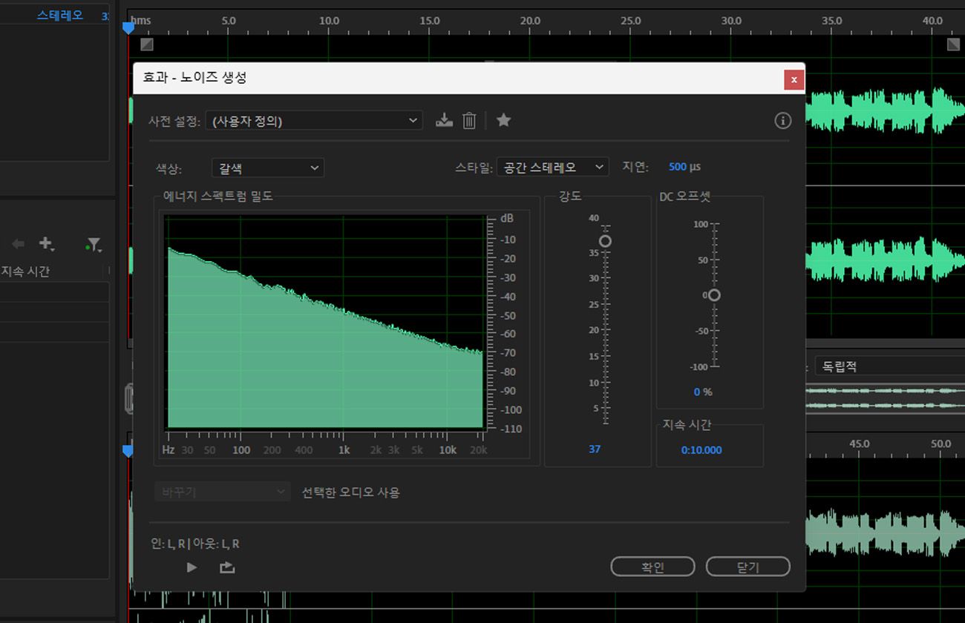Viewport: 965px width, 623px height.
Task: Enable looped preview playback
Action: [226, 567]
